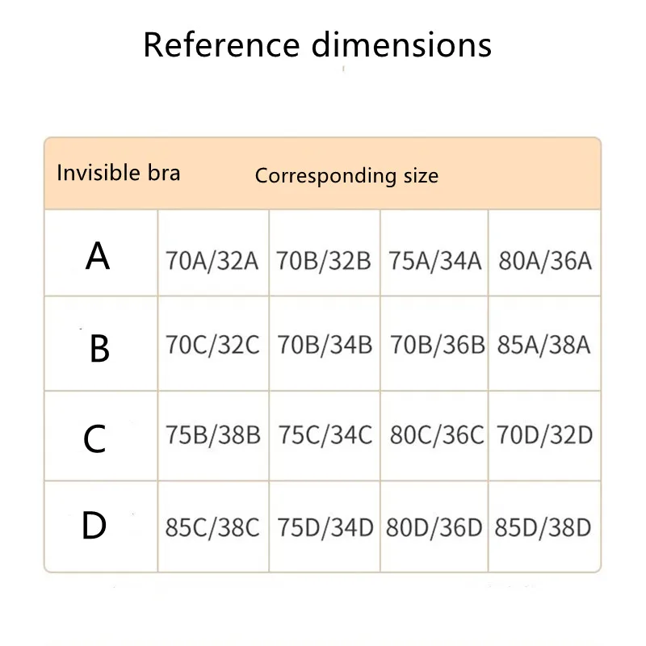
Task: Click the 80D/36D cell
Action: click(434, 528)
